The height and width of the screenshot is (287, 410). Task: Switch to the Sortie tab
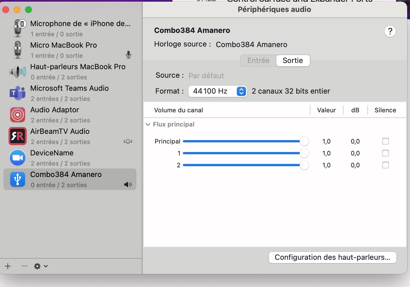[293, 60]
